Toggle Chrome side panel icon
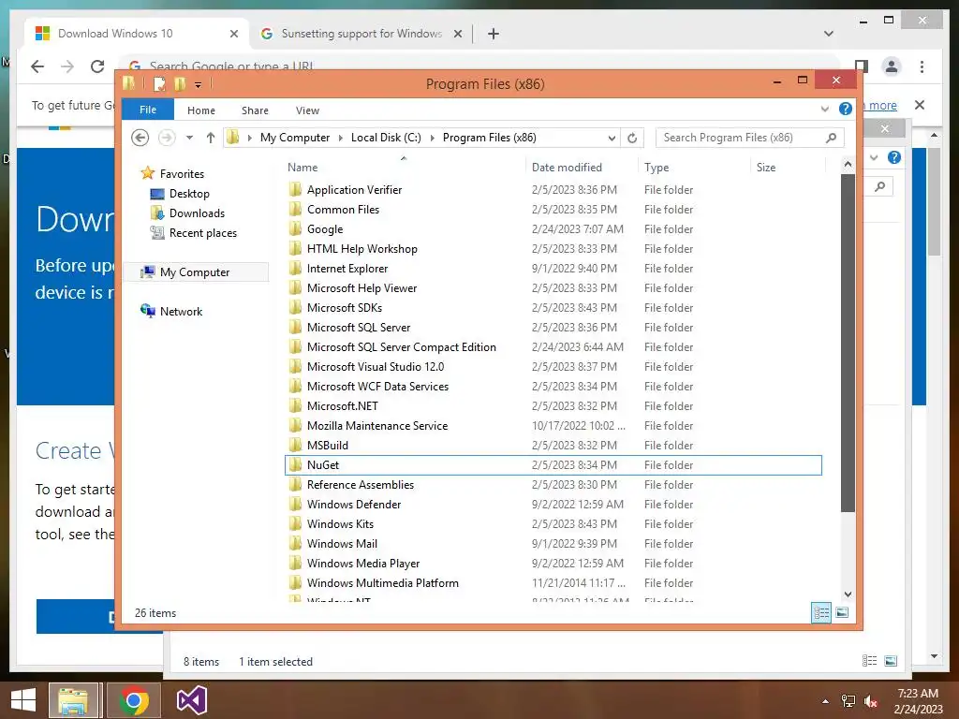959x719 pixels. pos(862,65)
